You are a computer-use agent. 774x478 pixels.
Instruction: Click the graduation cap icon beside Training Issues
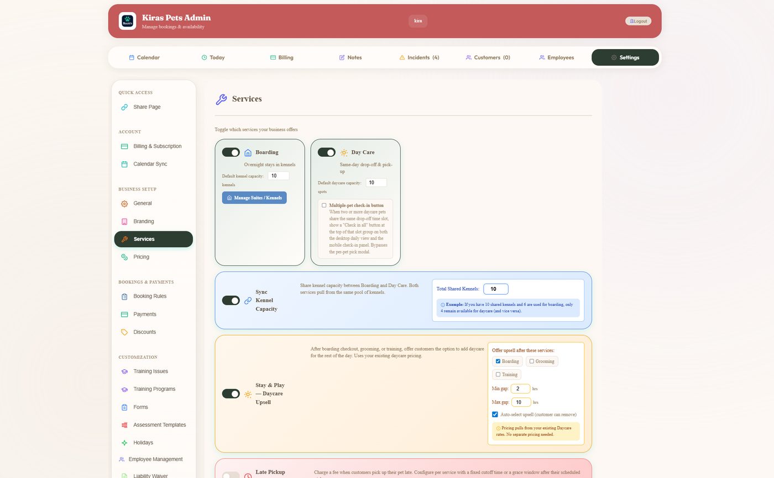click(x=124, y=371)
